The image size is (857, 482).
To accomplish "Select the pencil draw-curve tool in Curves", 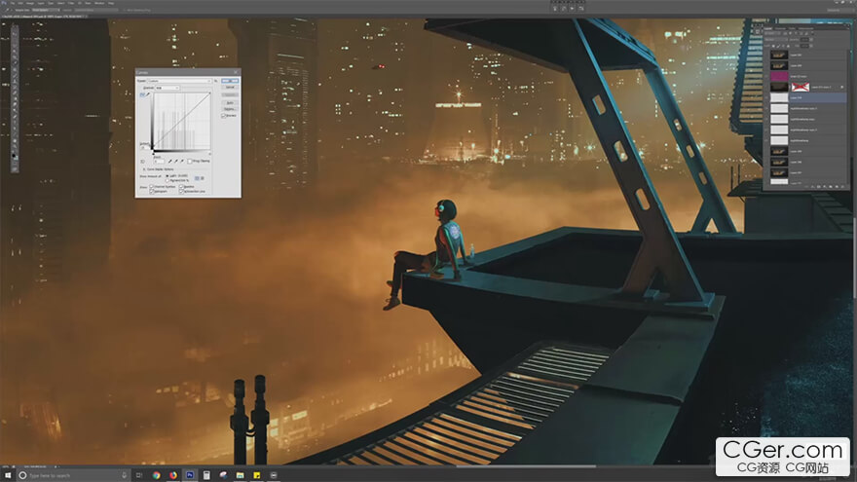I will (148, 94).
